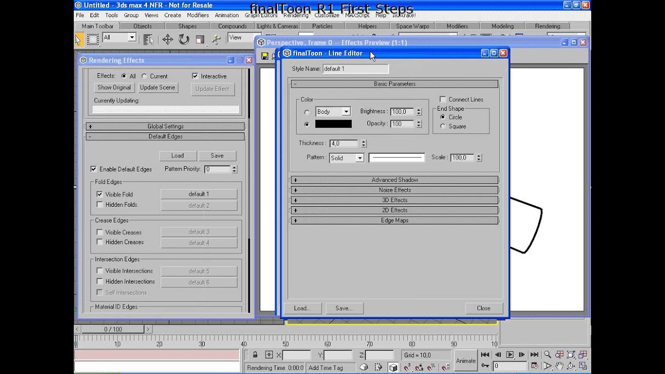Click the Min/Max viewport toggle icon
Screen dimensions: 665x374
tap(583, 366)
